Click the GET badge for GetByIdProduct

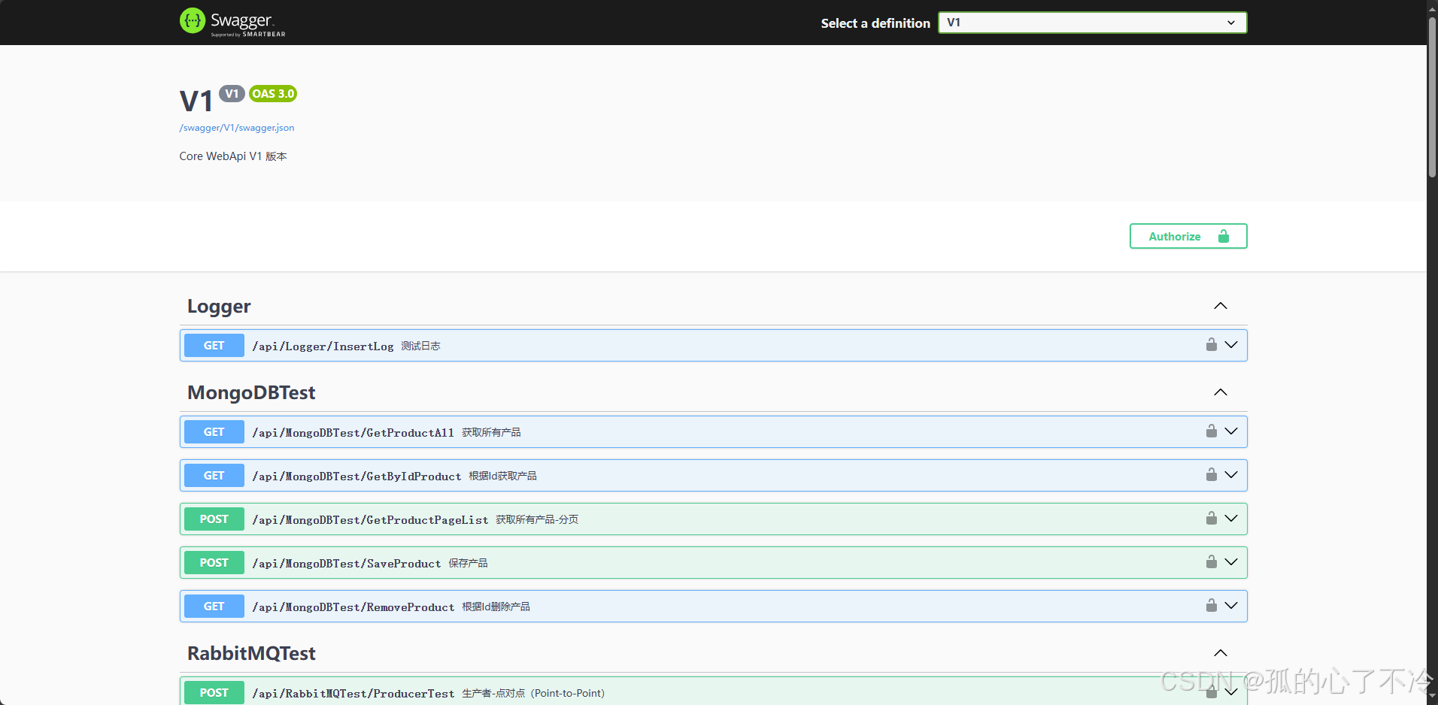click(x=214, y=476)
